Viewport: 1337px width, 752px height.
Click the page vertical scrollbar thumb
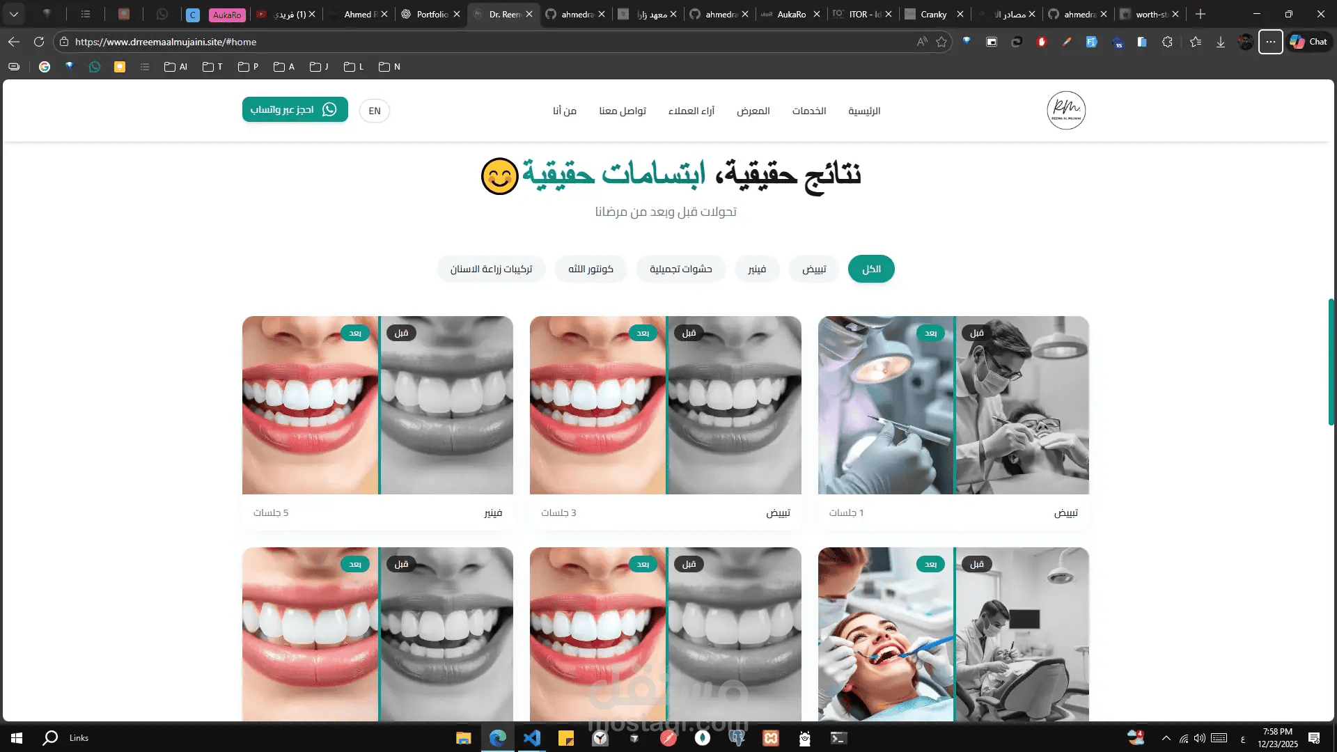click(x=1331, y=362)
